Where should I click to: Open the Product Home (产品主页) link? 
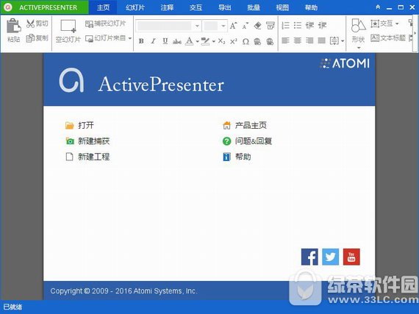pyautogui.click(x=245, y=125)
